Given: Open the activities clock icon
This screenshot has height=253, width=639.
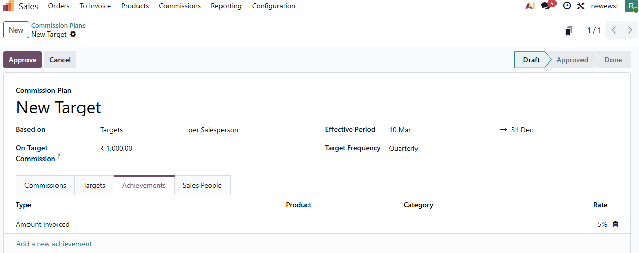Looking at the screenshot, I should (x=567, y=6).
